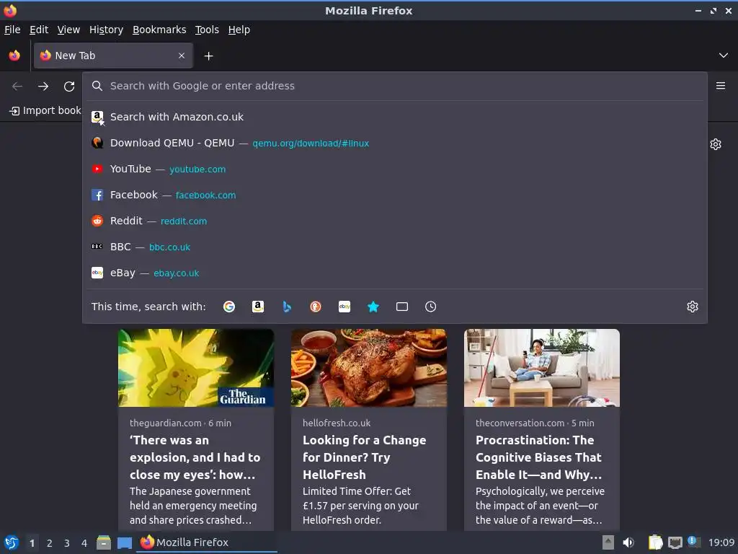This screenshot has width=738, height=554.
Task: Open the desktop start menu icon
Action: (12, 542)
